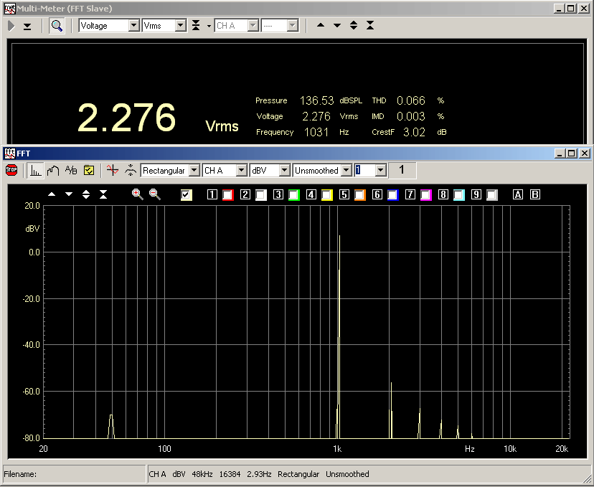The height and width of the screenshot is (487, 594).
Task: Select the bar spectrum display icon
Action: [x=34, y=171]
